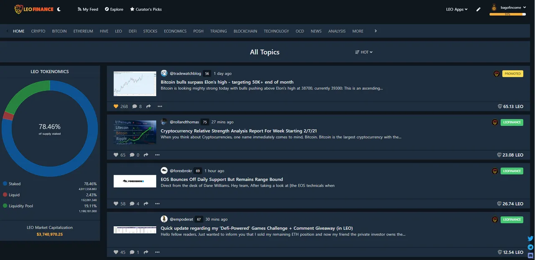Open My Feed

coord(88,9)
